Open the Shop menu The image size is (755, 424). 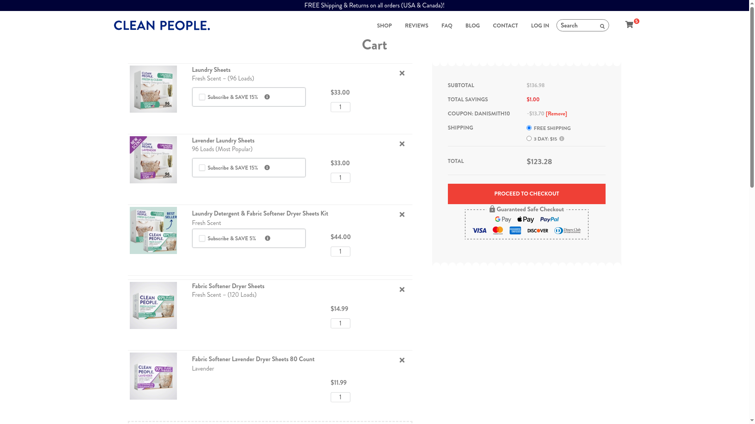click(x=384, y=26)
